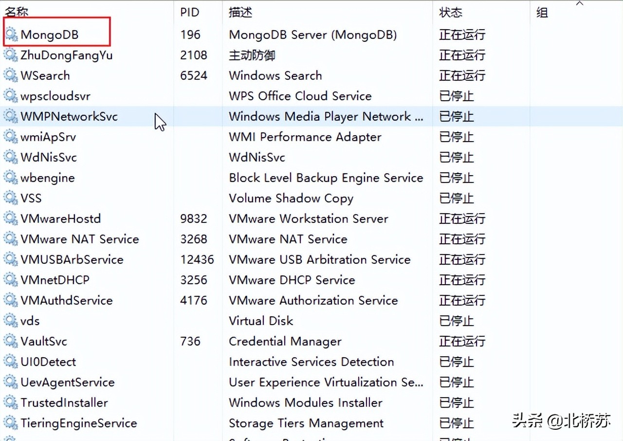Click the wpscloudsvr service icon
Image resolution: width=623 pixels, height=441 pixels.
pos(11,96)
